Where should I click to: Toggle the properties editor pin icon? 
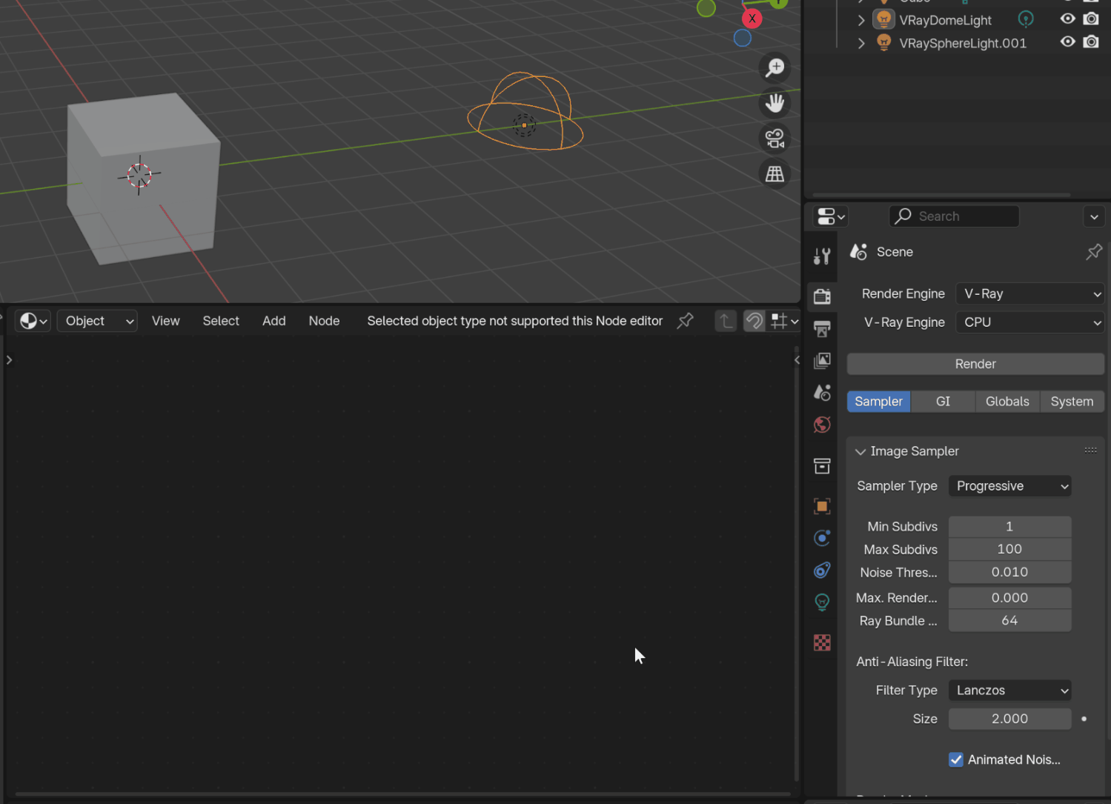pyautogui.click(x=1094, y=252)
